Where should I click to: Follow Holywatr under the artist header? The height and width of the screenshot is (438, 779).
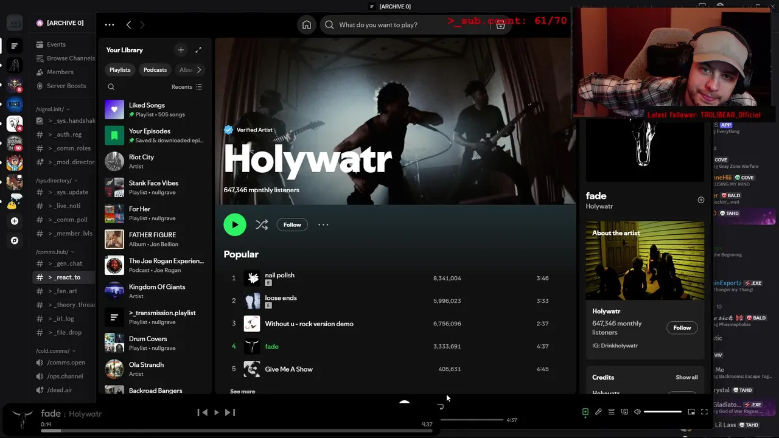coord(292,225)
